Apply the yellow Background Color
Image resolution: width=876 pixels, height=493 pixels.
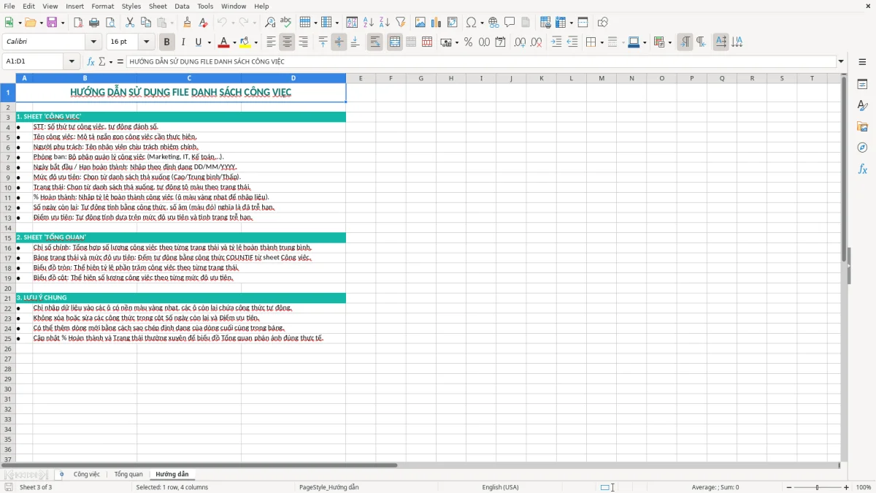(245, 42)
